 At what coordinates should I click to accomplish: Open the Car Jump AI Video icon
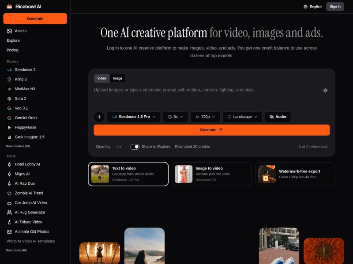tap(9, 203)
